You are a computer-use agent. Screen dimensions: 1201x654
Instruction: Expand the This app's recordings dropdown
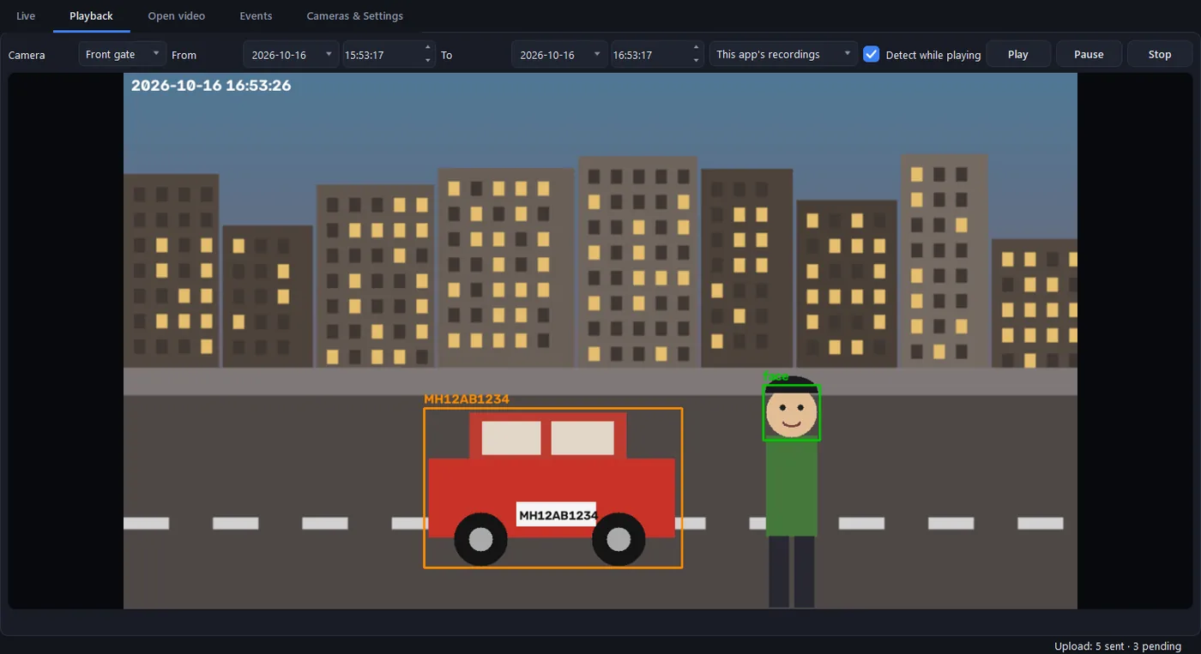coord(783,54)
